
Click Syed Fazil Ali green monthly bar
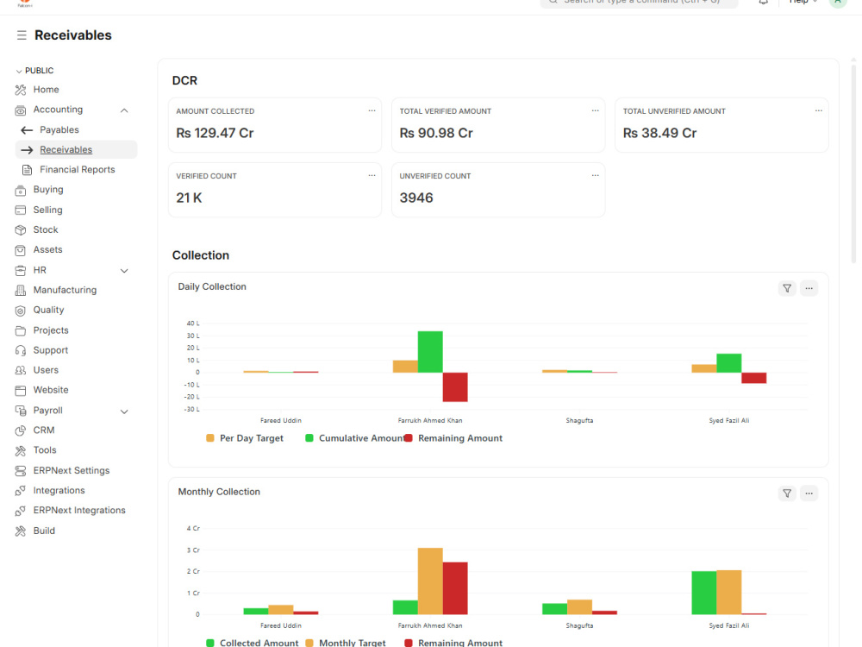coord(703,594)
